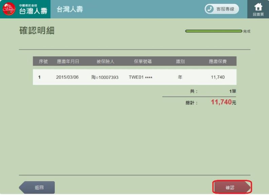Screen dimensions: 269x195
Task: Click the 年 payment type cell
Action: 180,77
